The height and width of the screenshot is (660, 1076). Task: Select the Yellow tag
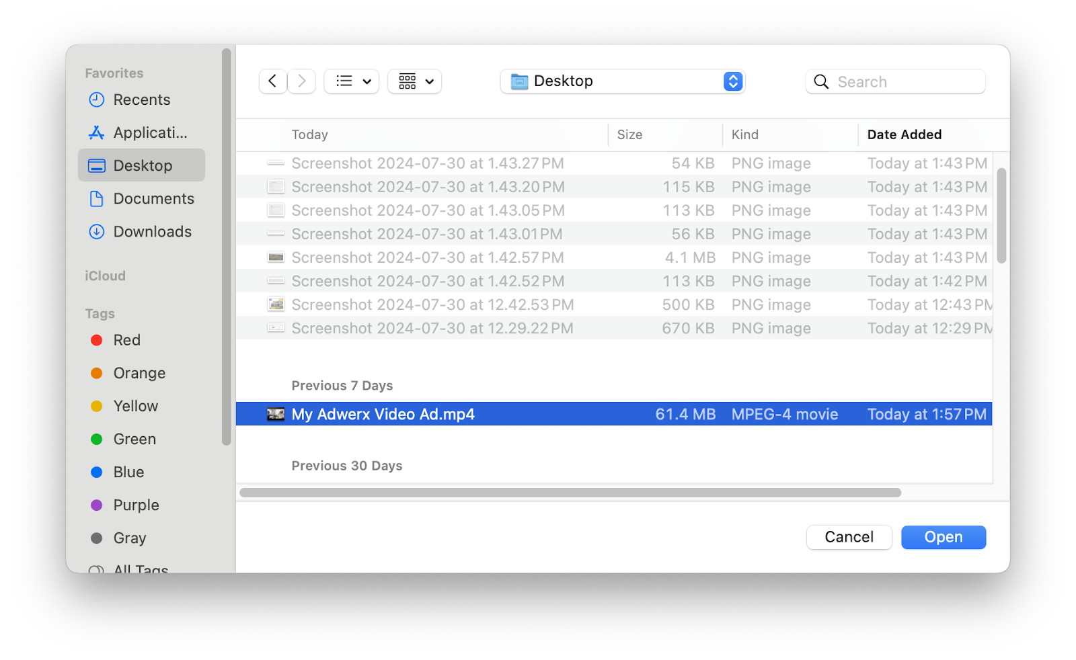[142, 406]
